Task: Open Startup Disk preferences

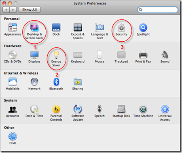Action: tap(121, 111)
